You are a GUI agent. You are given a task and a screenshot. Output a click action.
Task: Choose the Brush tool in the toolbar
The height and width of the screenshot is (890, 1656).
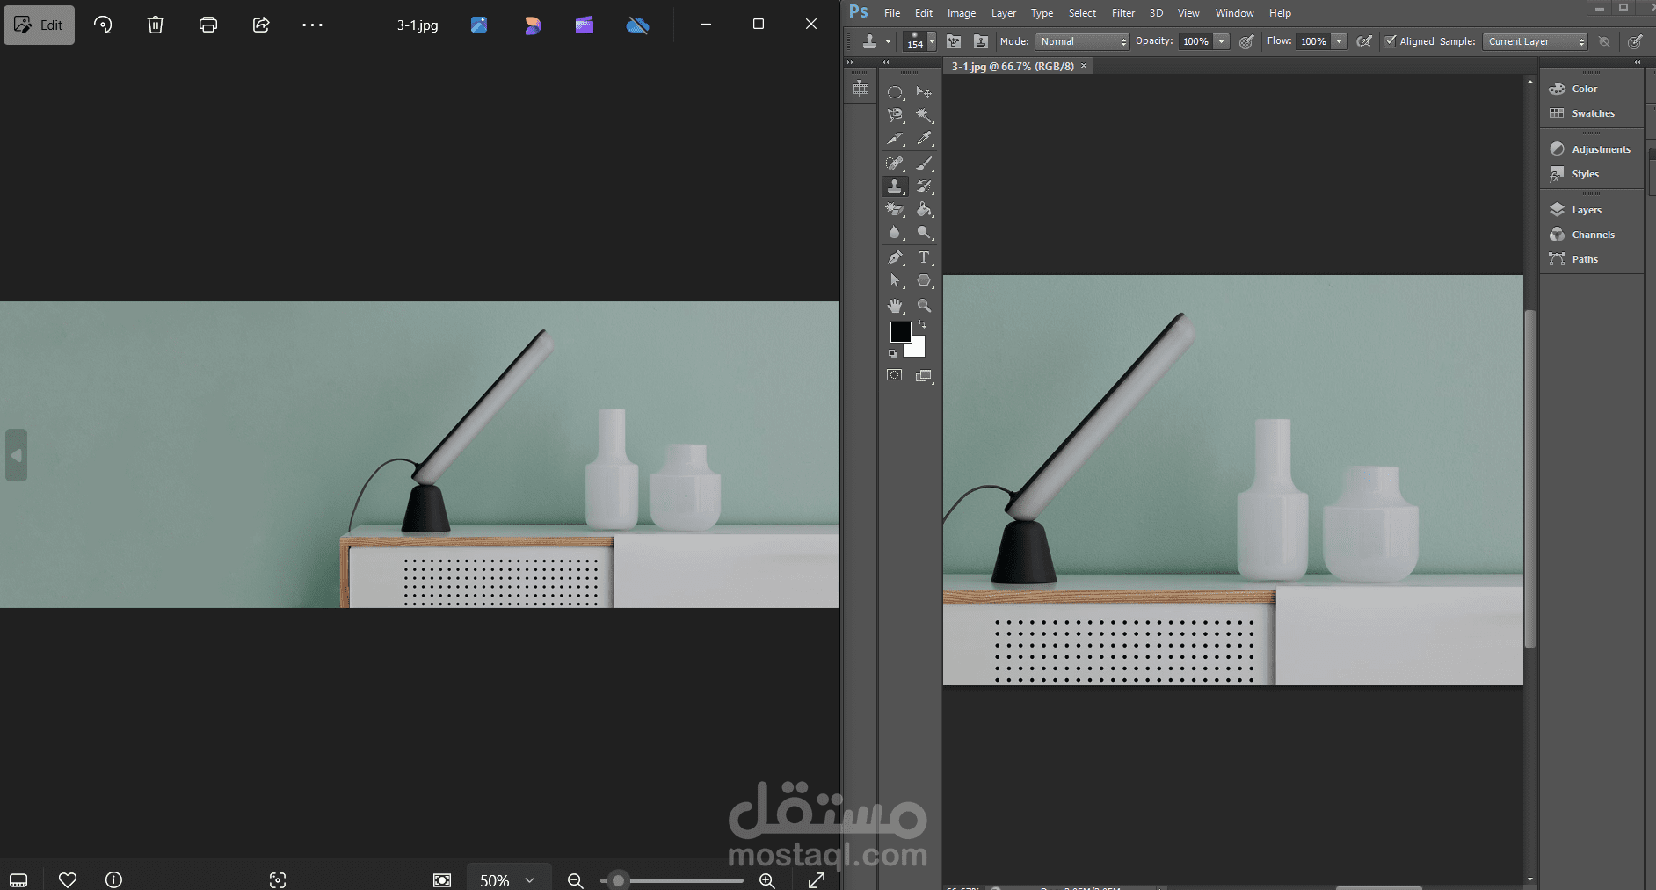924,163
